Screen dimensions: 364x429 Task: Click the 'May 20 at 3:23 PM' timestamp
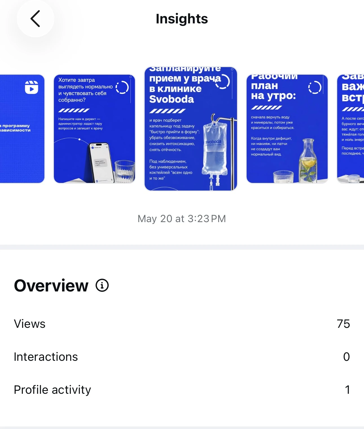182,218
